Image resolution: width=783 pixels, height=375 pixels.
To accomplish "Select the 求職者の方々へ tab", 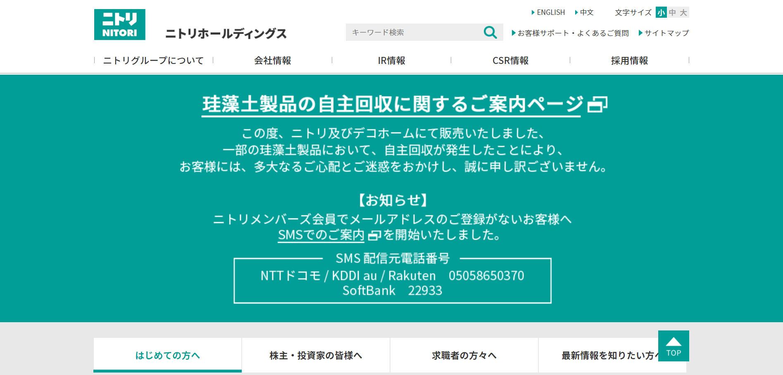I will 464,355.
